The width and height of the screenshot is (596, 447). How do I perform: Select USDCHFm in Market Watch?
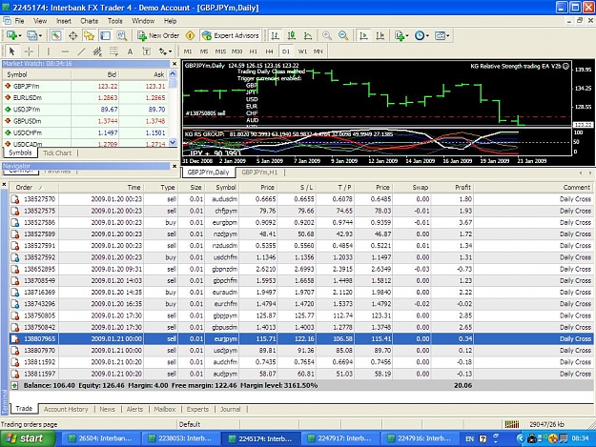pyautogui.click(x=85, y=132)
